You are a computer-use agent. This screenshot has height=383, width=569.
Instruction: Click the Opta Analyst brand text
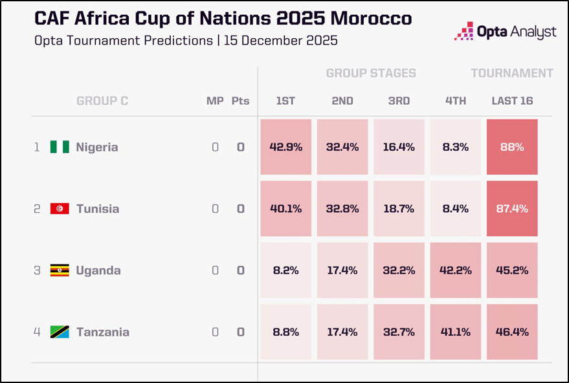pyautogui.click(x=516, y=31)
